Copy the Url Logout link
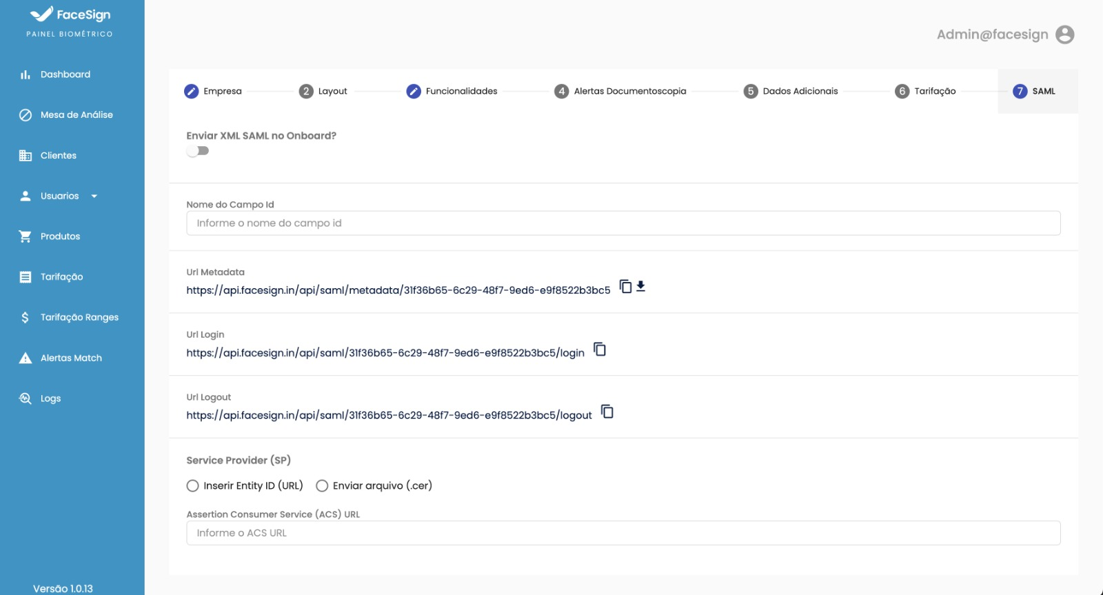This screenshot has width=1103, height=595. coord(607,412)
